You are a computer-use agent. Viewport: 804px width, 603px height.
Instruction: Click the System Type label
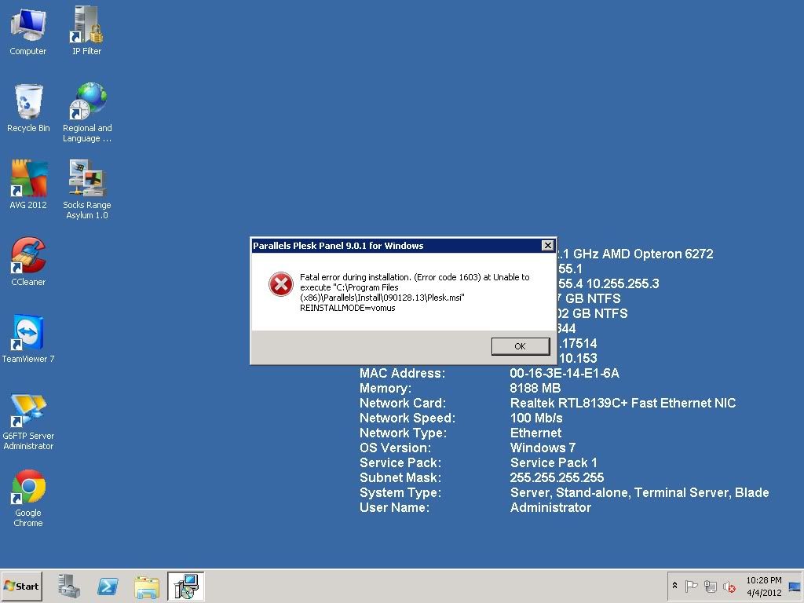tap(400, 493)
